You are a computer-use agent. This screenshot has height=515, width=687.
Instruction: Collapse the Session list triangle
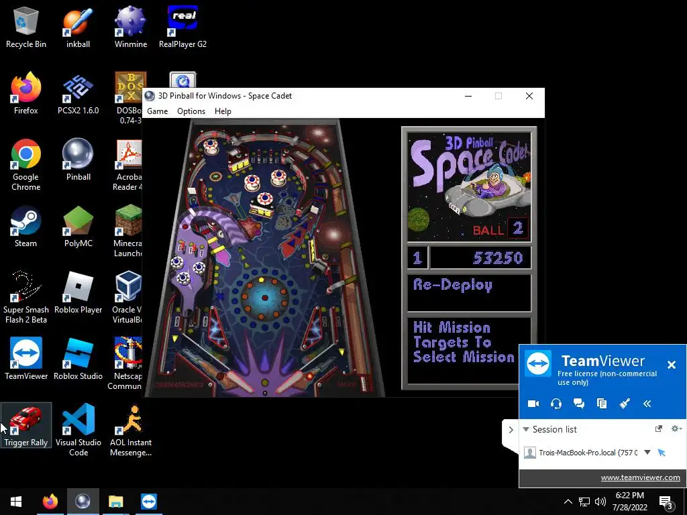[x=526, y=429]
